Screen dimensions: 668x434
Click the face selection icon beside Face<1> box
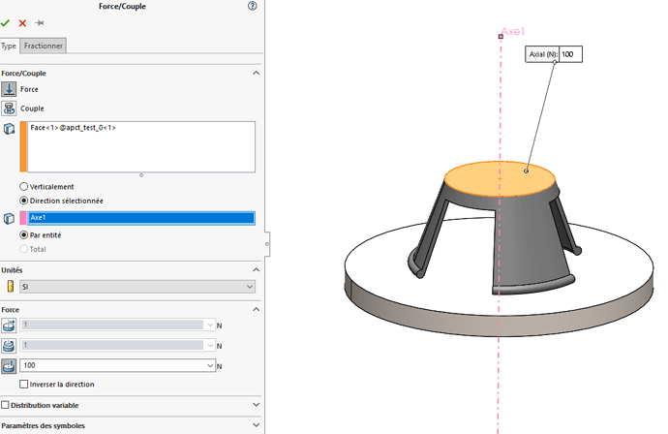click(x=9, y=129)
